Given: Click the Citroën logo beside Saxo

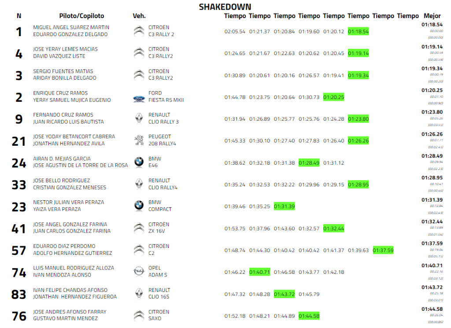Looking at the screenshot, I should click(x=139, y=315).
